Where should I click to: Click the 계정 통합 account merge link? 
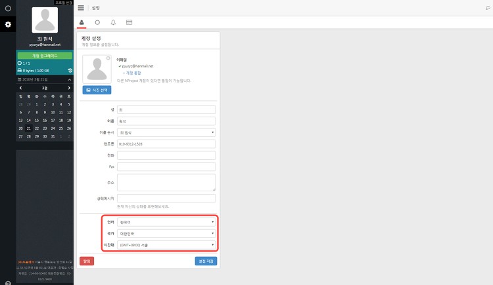point(132,73)
